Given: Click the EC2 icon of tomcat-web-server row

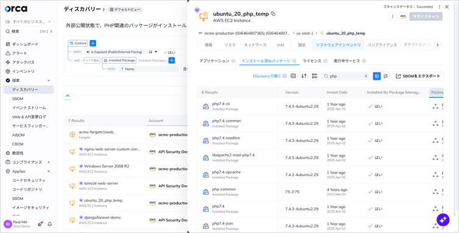Looking at the screenshot, I should click(x=72, y=186).
